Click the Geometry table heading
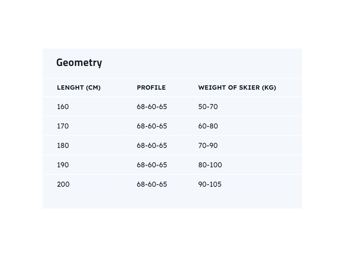 [79, 63]
